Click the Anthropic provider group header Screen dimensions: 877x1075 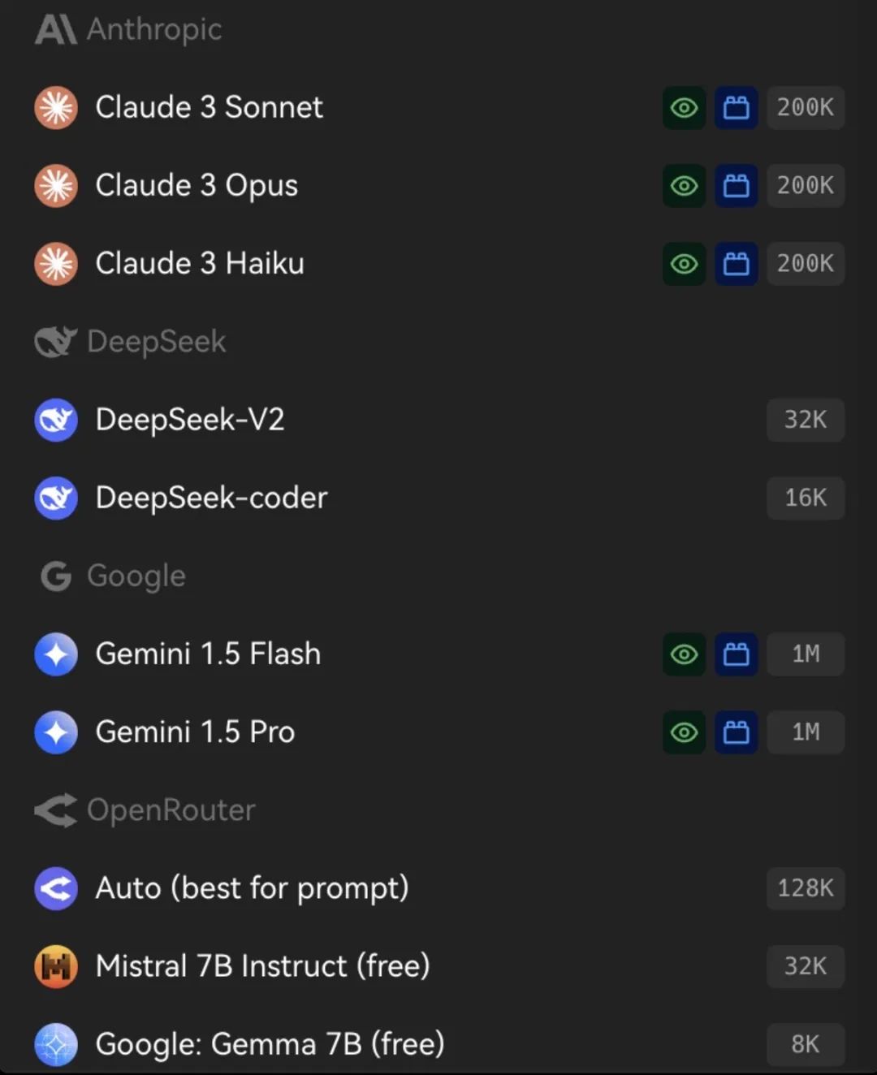tap(130, 30)
